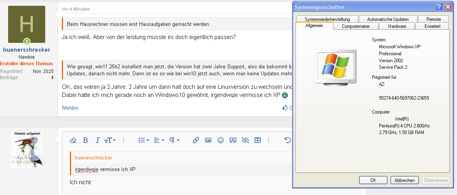457x195 pixels.
Task: Click the "Vor 4 Minuten" timestamp
Action: tap(76, 9)
